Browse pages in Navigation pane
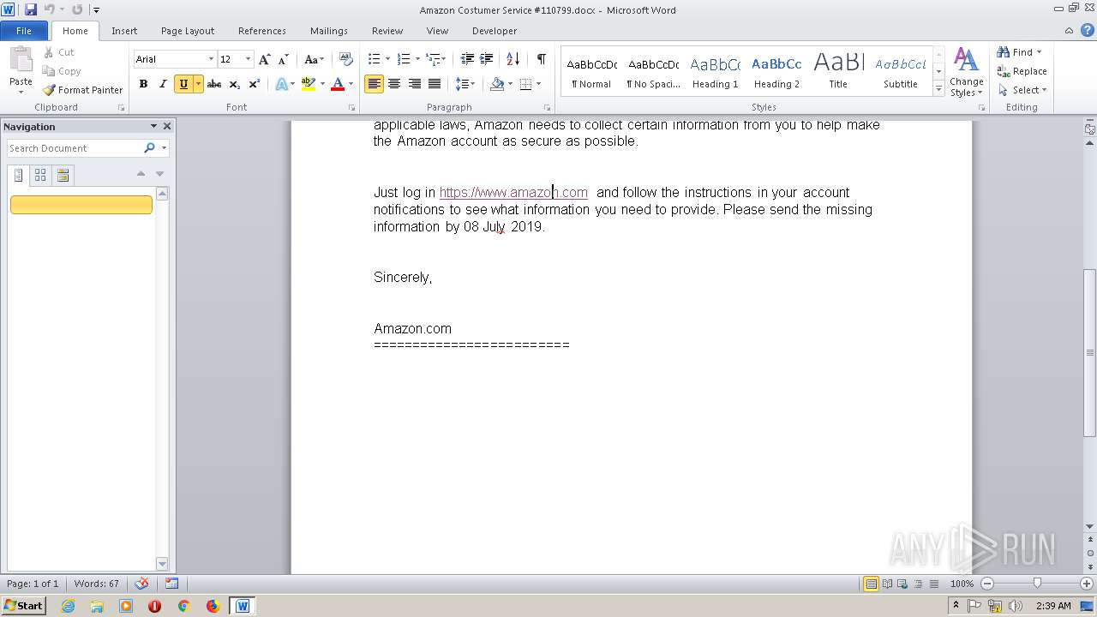Image resolution: width=1097 pixels, height=617 pixels. click(40, 176)
